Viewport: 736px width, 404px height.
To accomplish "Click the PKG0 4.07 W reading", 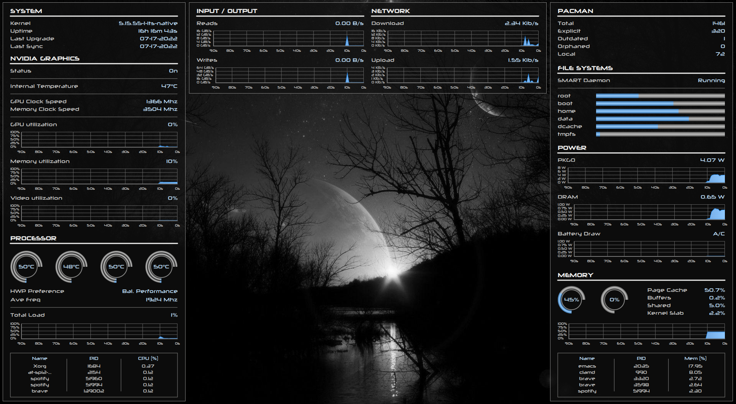I will pyautogui.click(x=712, y=160).
